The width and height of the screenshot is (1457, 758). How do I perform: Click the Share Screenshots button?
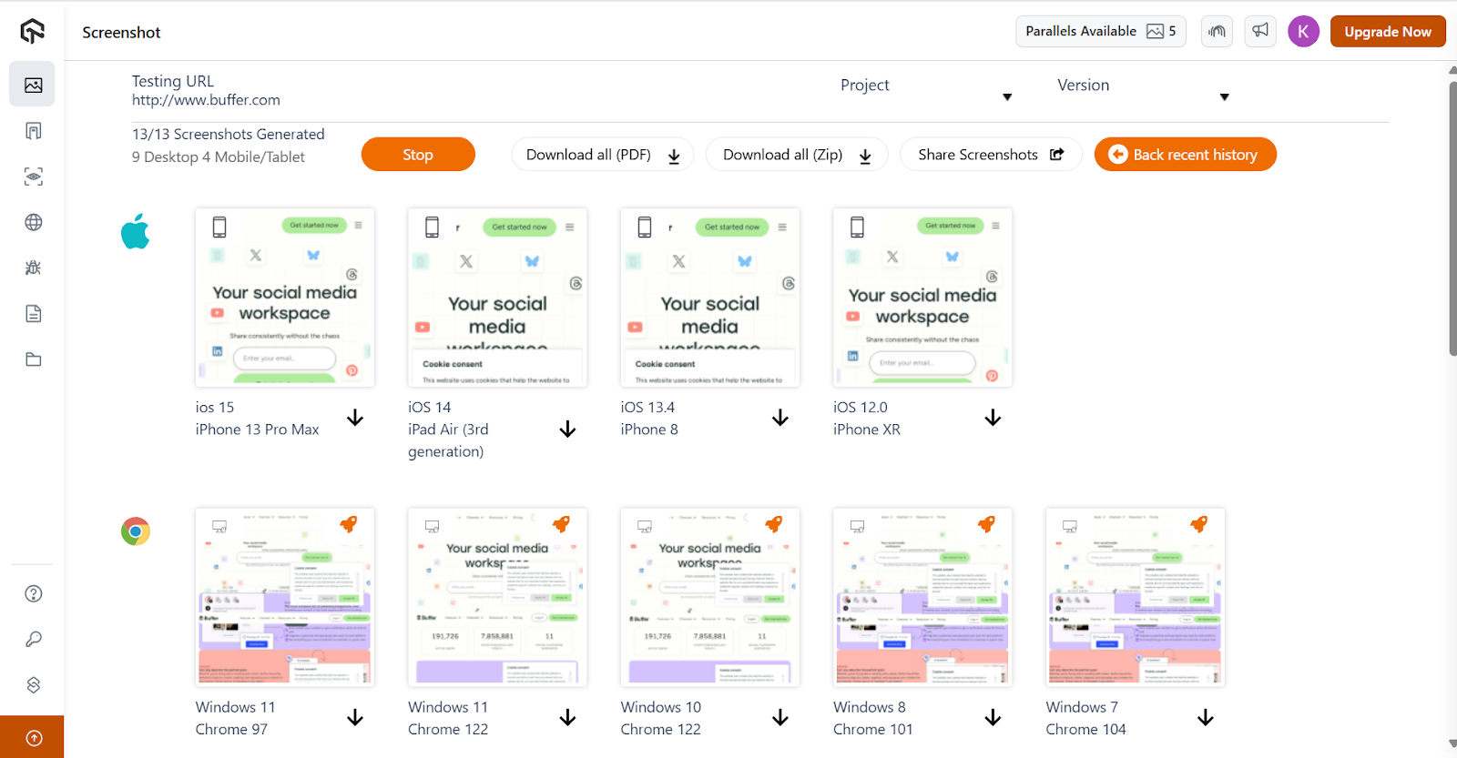pos(990,155)
